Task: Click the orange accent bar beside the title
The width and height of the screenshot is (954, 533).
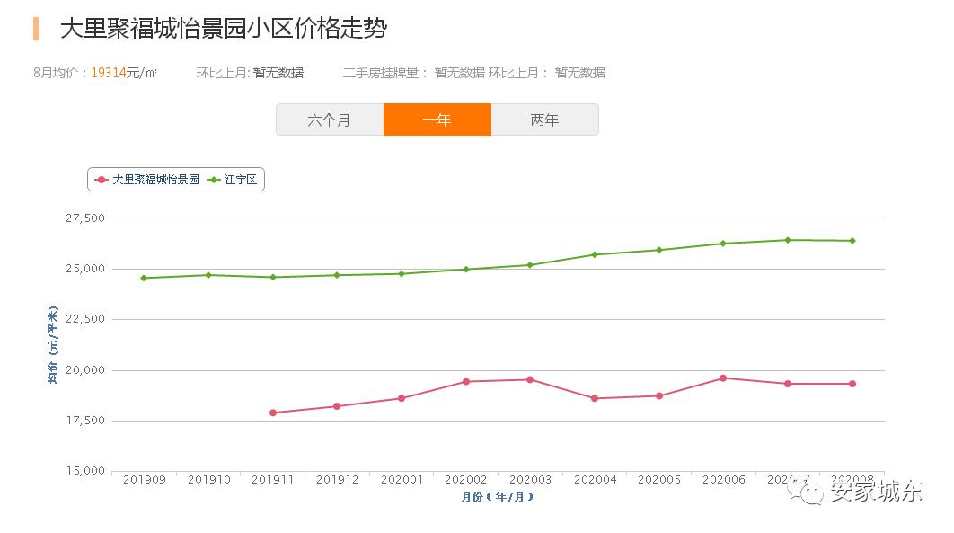Action: pyautogui.click(x=36, y=27)
